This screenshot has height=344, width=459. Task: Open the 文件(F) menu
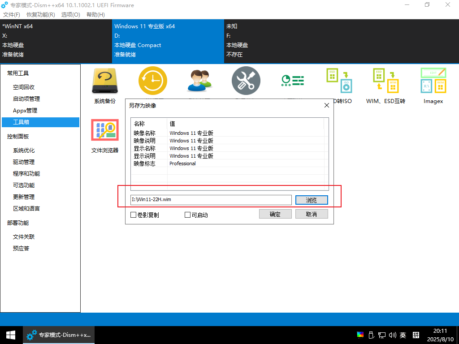pos(11,15)
